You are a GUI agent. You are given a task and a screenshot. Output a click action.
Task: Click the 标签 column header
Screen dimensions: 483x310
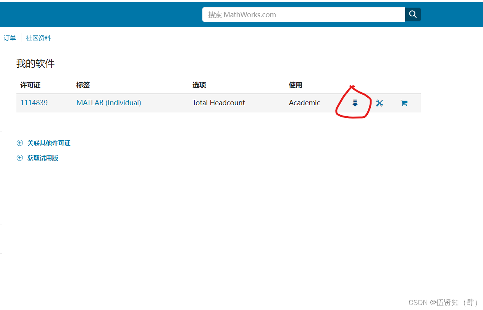point(83,85)
